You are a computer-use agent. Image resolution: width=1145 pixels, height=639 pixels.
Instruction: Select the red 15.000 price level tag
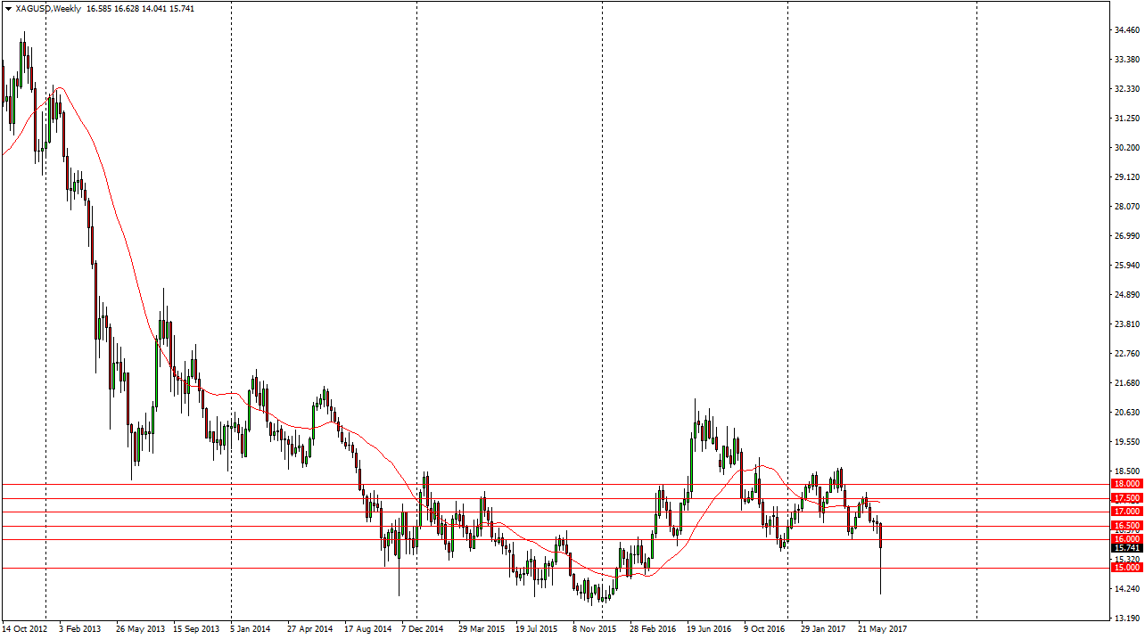click(1127, 568)
